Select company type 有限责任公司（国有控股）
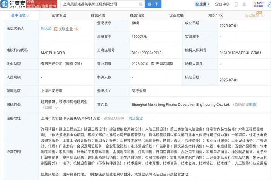 (x=61, y=64)
